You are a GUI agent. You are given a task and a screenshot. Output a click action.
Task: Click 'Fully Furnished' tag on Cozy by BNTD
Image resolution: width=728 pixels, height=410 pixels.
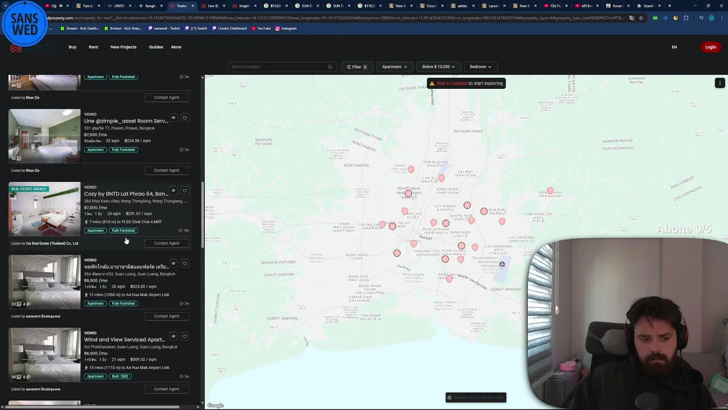tap(123, 231)
